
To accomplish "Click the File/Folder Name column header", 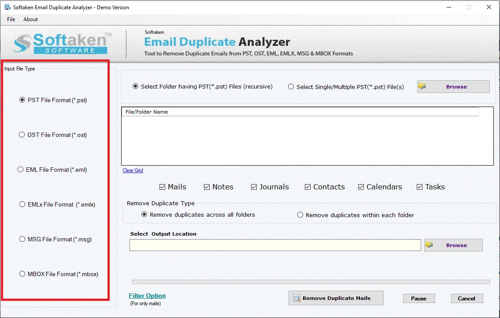I will pyautogui.click(x=300, y=111).
